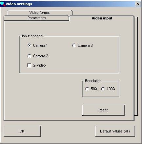Choose Camera 2 as input channel

[x=30, y=56]
